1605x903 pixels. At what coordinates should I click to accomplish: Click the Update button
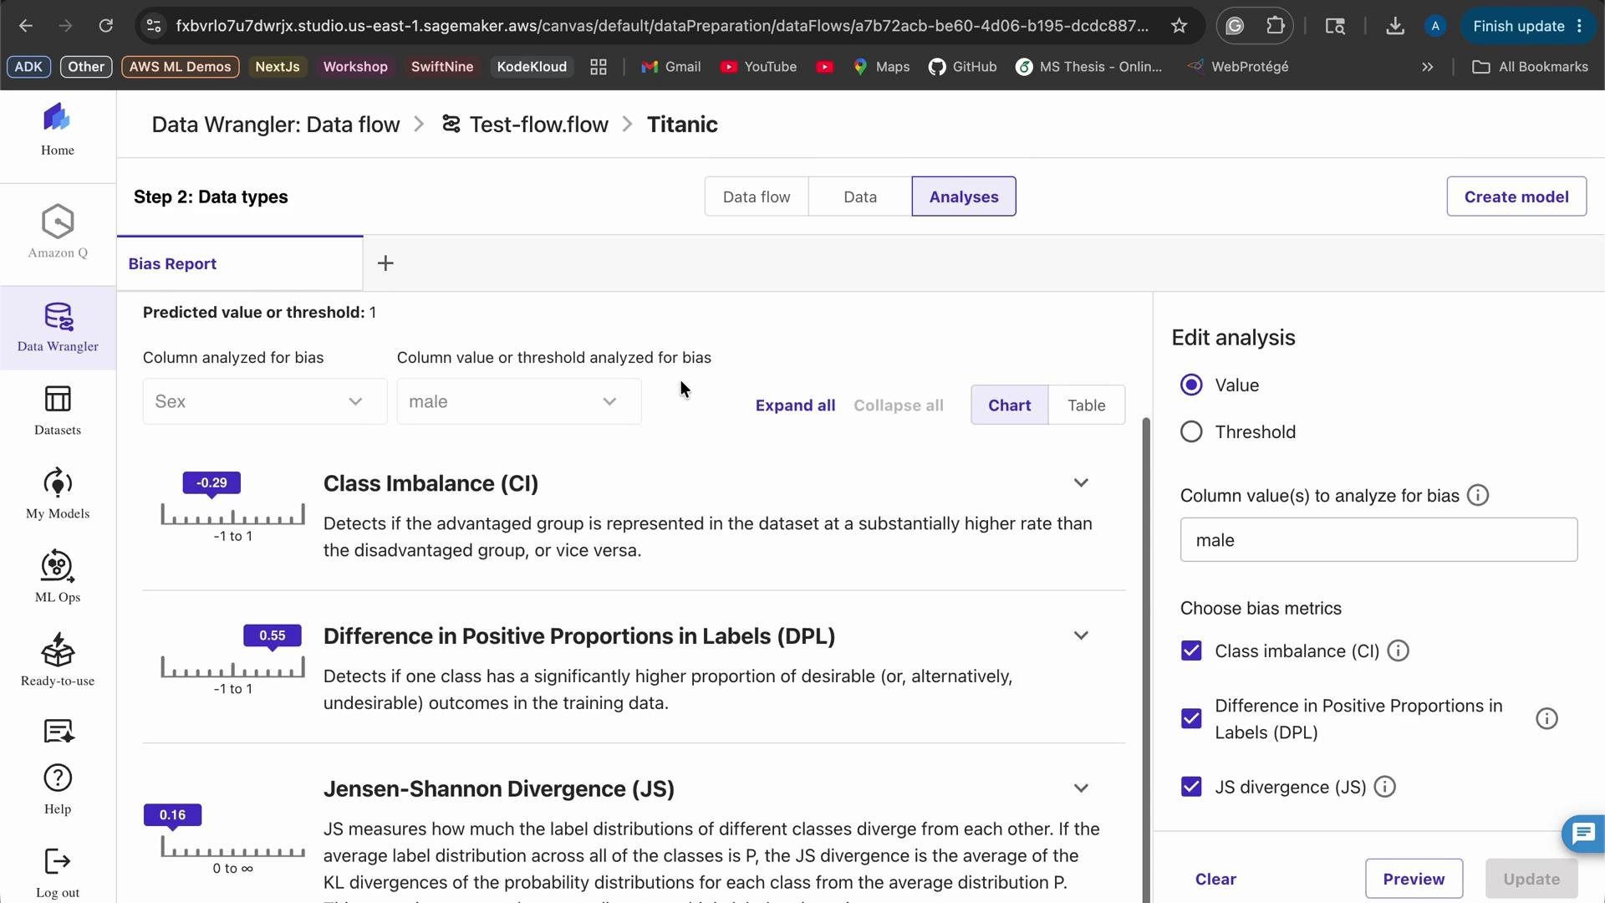pyautogui.click(x=1531, y=879)
